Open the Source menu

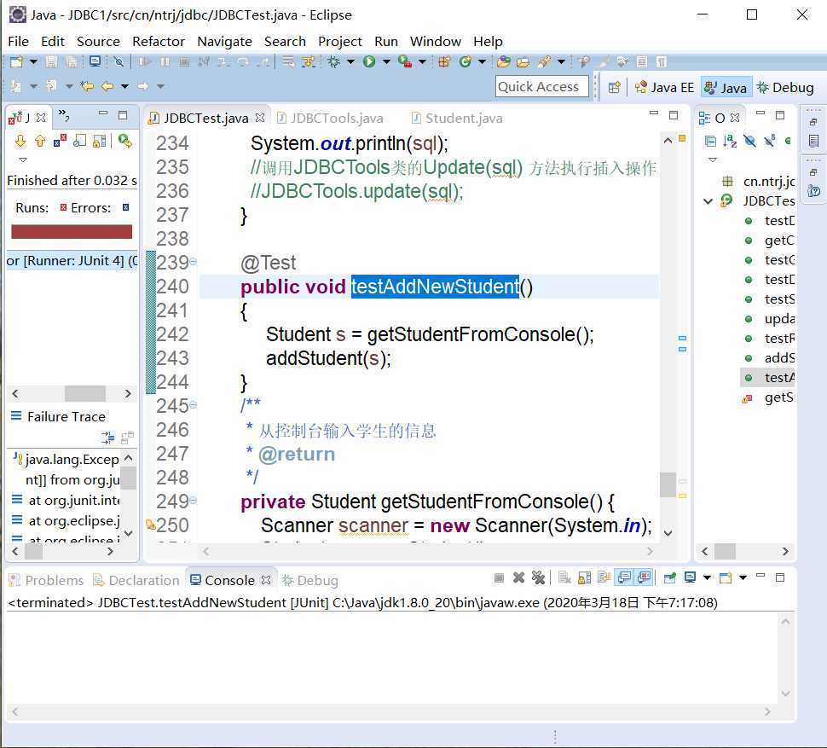98,41
